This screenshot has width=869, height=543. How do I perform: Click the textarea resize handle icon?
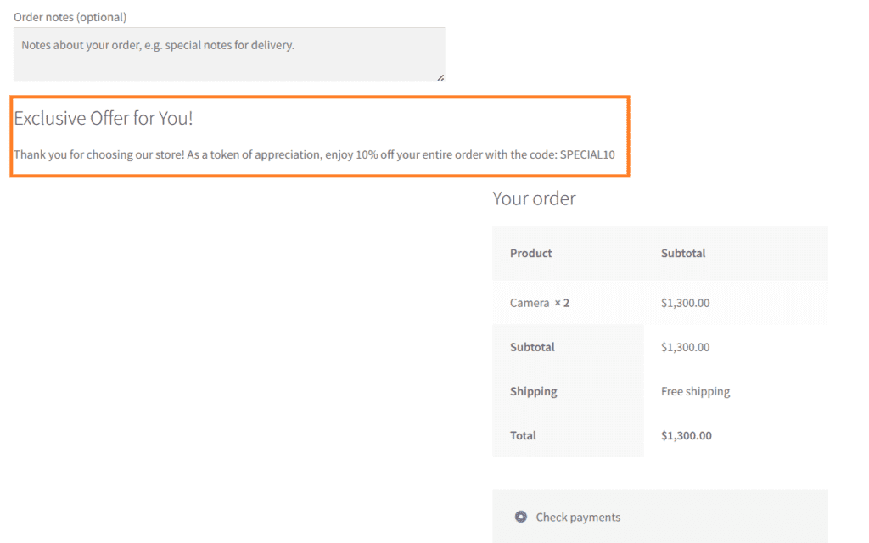[440, 76]
